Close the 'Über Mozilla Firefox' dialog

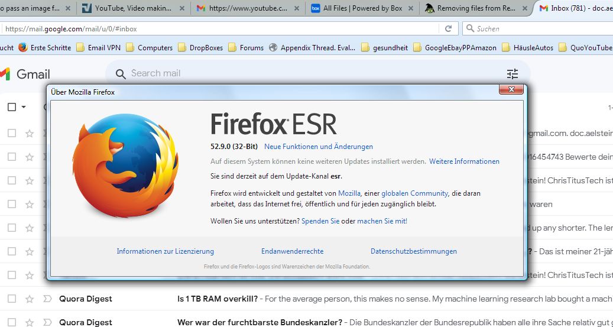pos(511,89)
